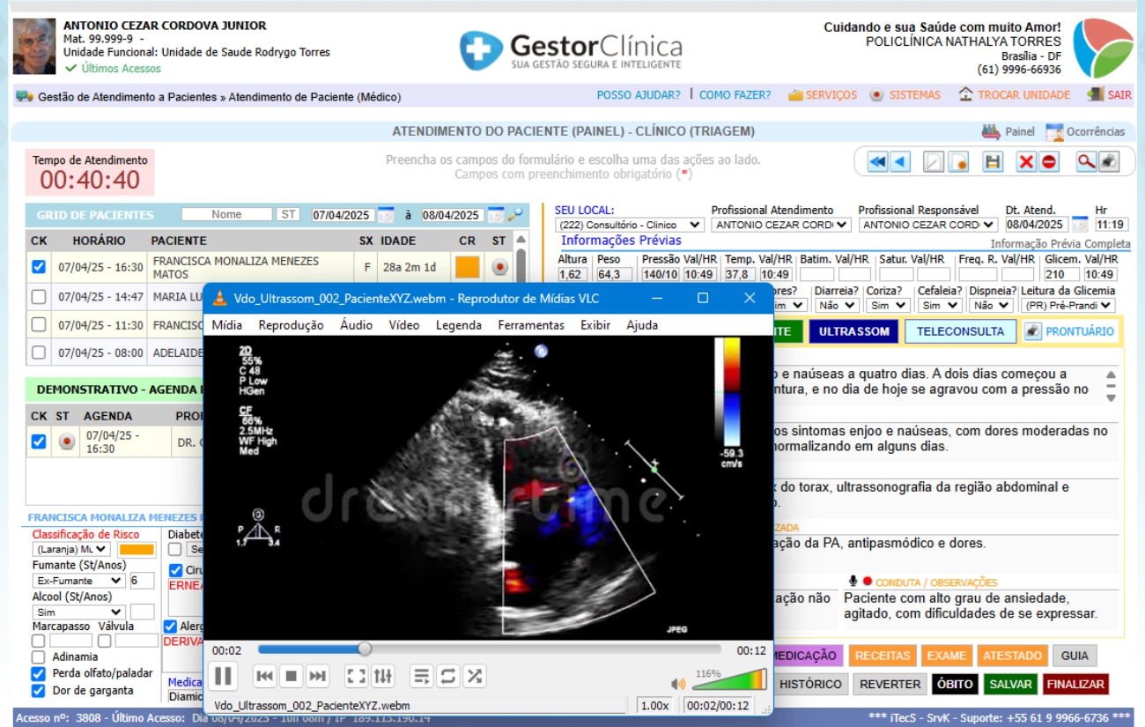Pause the VLC video playback
Viewport: 1145px width, 727px height.
pos(224,676)
